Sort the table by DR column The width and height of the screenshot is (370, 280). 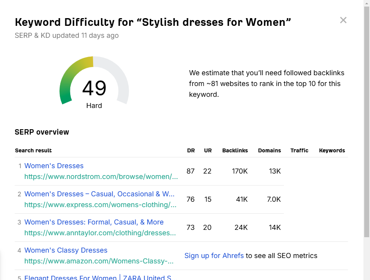point(191,150)
